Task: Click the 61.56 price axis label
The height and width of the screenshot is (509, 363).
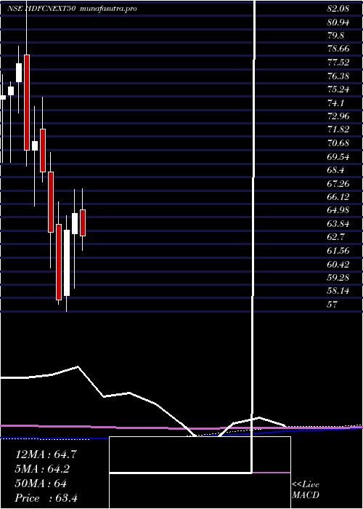Action: [x=338, y=251]
